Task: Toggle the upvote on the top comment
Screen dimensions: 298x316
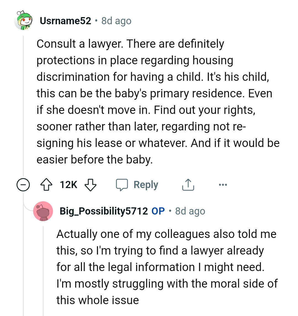Action: point(47,184)
